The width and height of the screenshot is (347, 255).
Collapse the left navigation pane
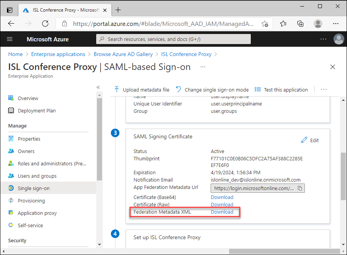point(98,87)
